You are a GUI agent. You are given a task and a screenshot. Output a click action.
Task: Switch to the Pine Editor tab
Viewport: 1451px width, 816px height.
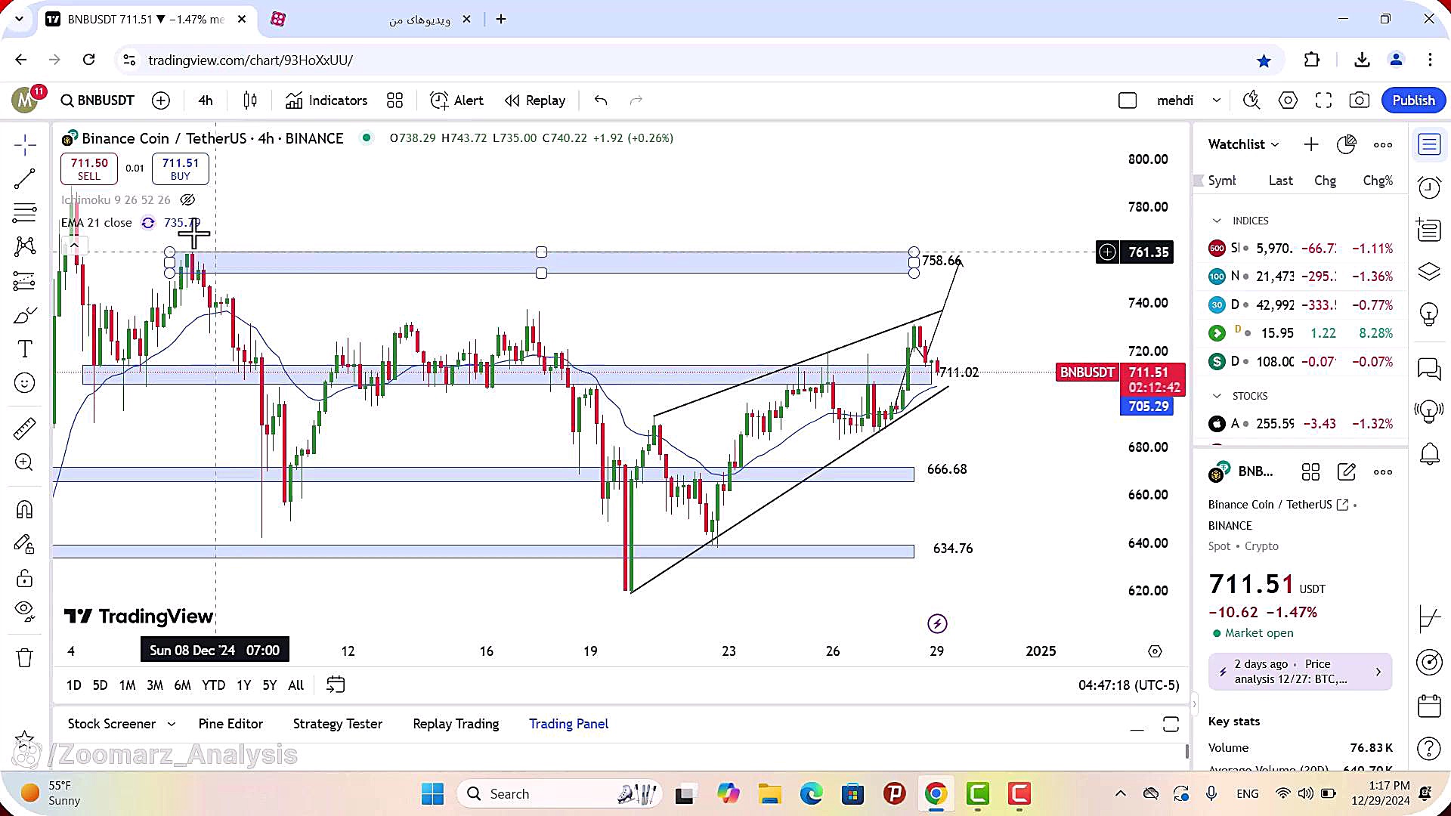pyautogui.click(x=230, y=724)
